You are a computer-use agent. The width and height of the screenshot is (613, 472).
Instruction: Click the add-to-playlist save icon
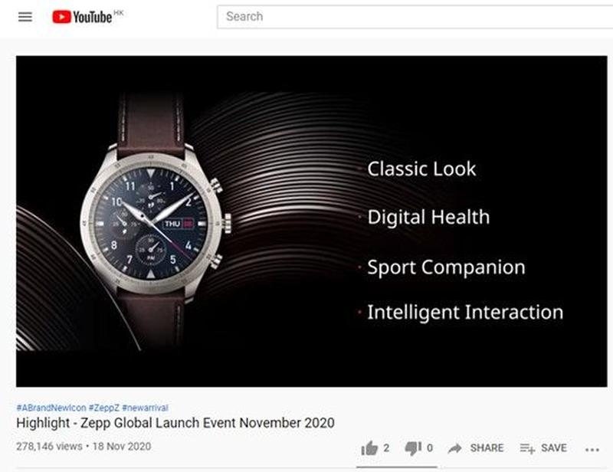(527, 448)
